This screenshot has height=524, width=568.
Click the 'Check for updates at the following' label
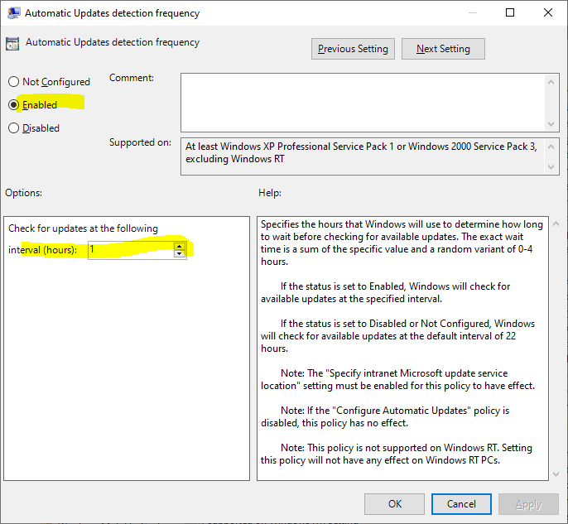tap(83, 228)
